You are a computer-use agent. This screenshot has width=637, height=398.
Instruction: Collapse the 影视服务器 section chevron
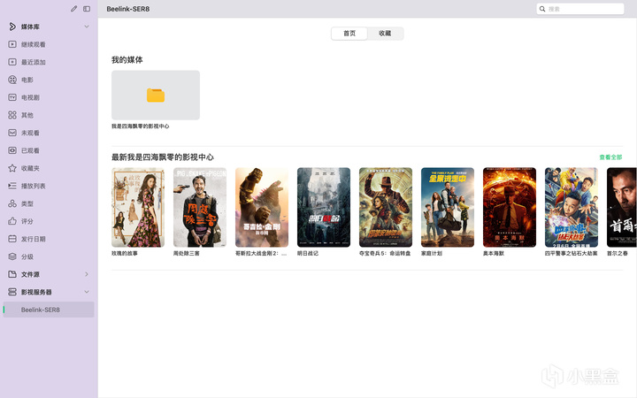(87, 292)
